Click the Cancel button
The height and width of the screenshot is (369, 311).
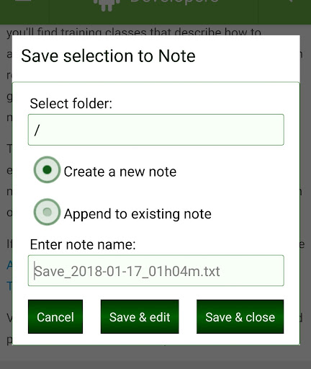point(55,316)
